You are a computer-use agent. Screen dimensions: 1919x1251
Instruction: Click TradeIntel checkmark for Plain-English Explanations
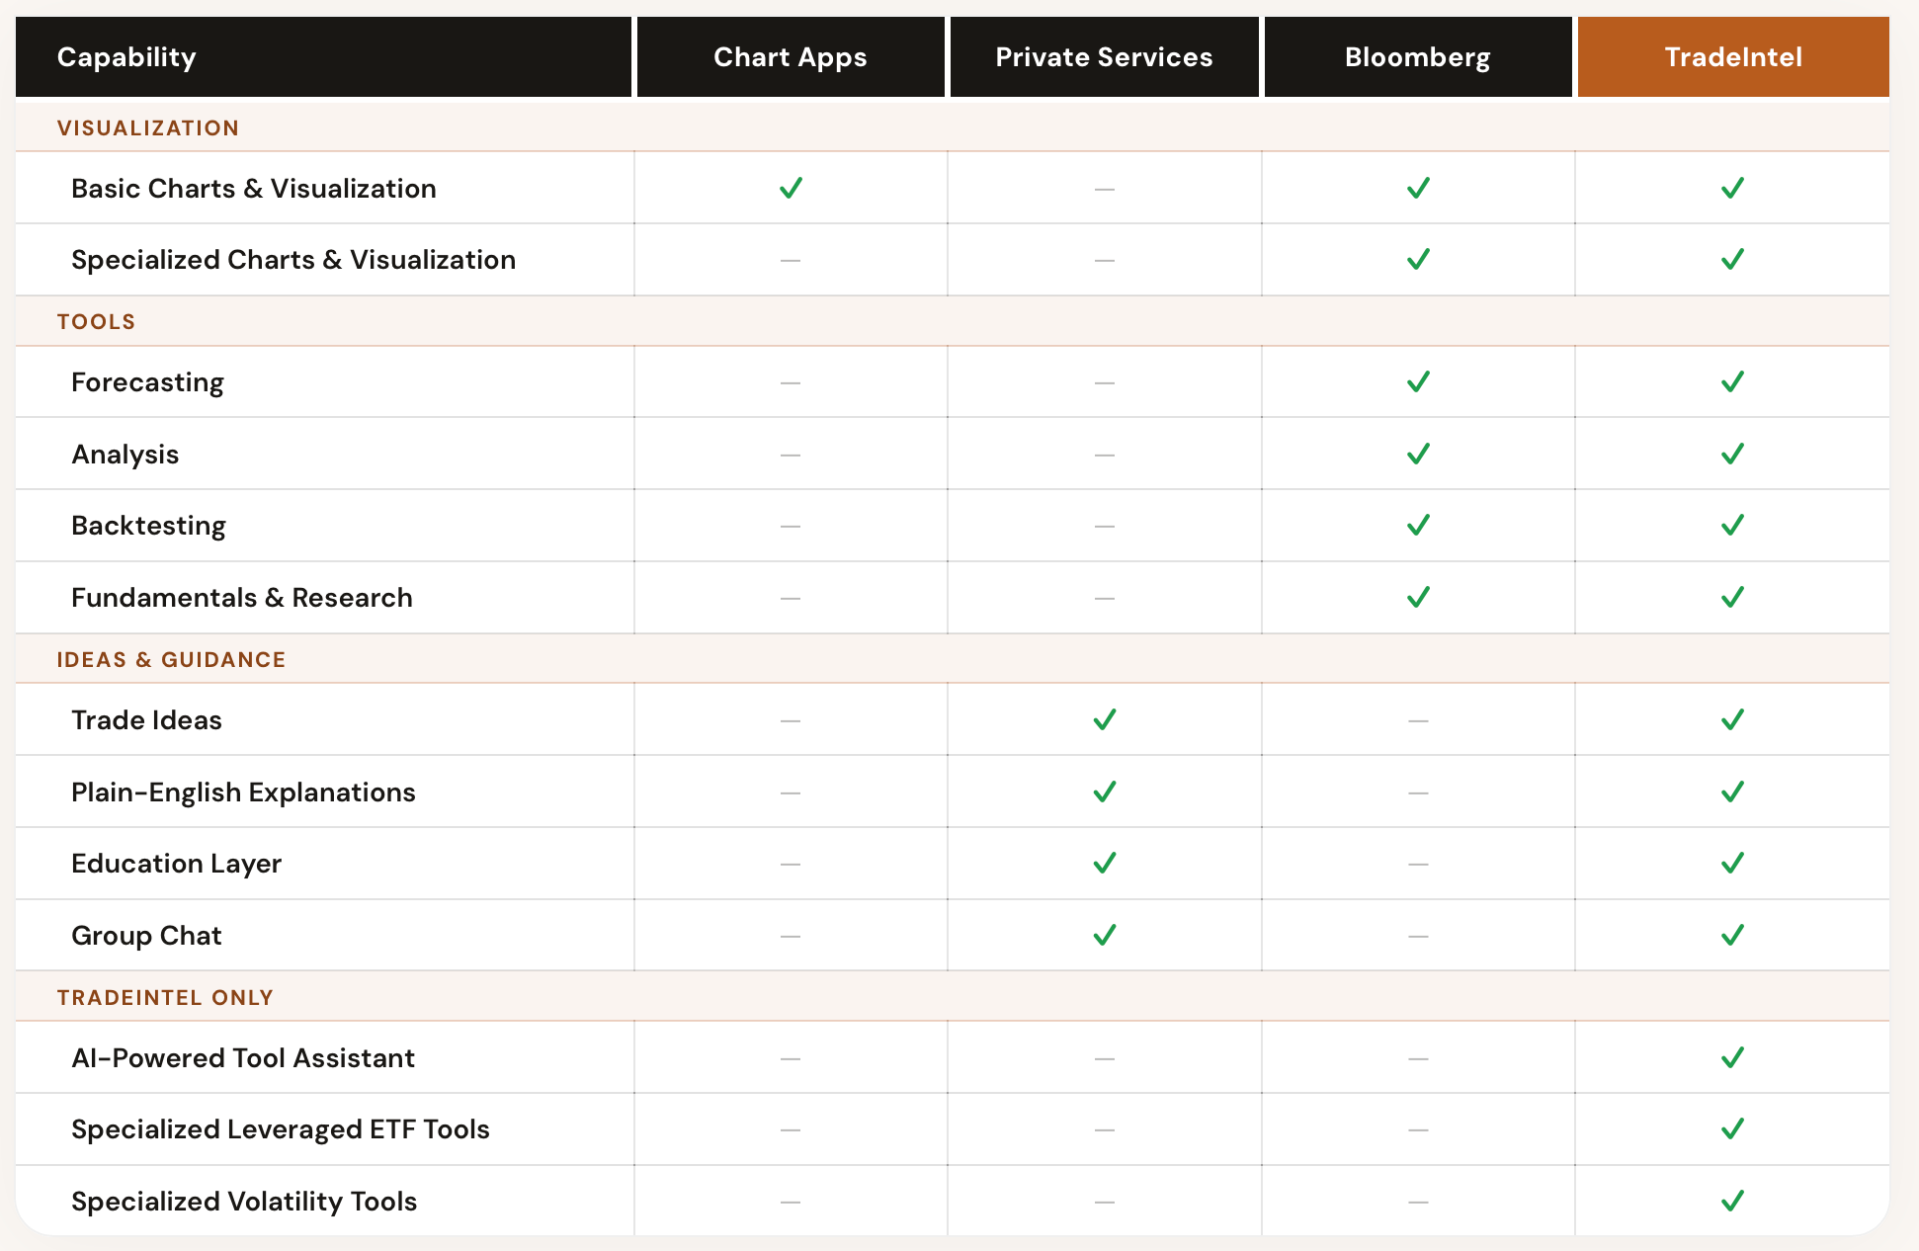point(1732,792)
